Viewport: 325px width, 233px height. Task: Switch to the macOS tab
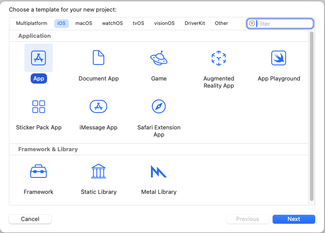84,24
